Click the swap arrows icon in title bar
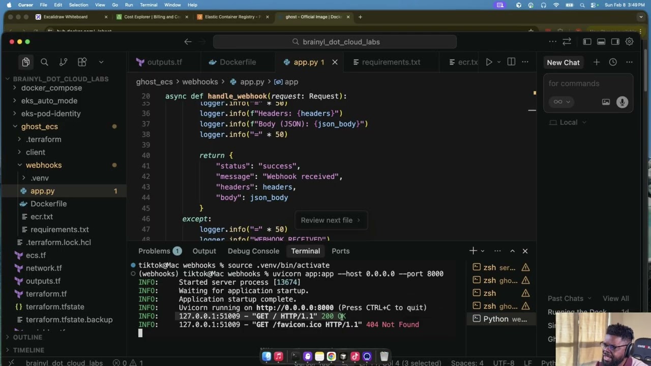This screenshot has width=651, height=366. pyautogui.click(x=567, y=42)
